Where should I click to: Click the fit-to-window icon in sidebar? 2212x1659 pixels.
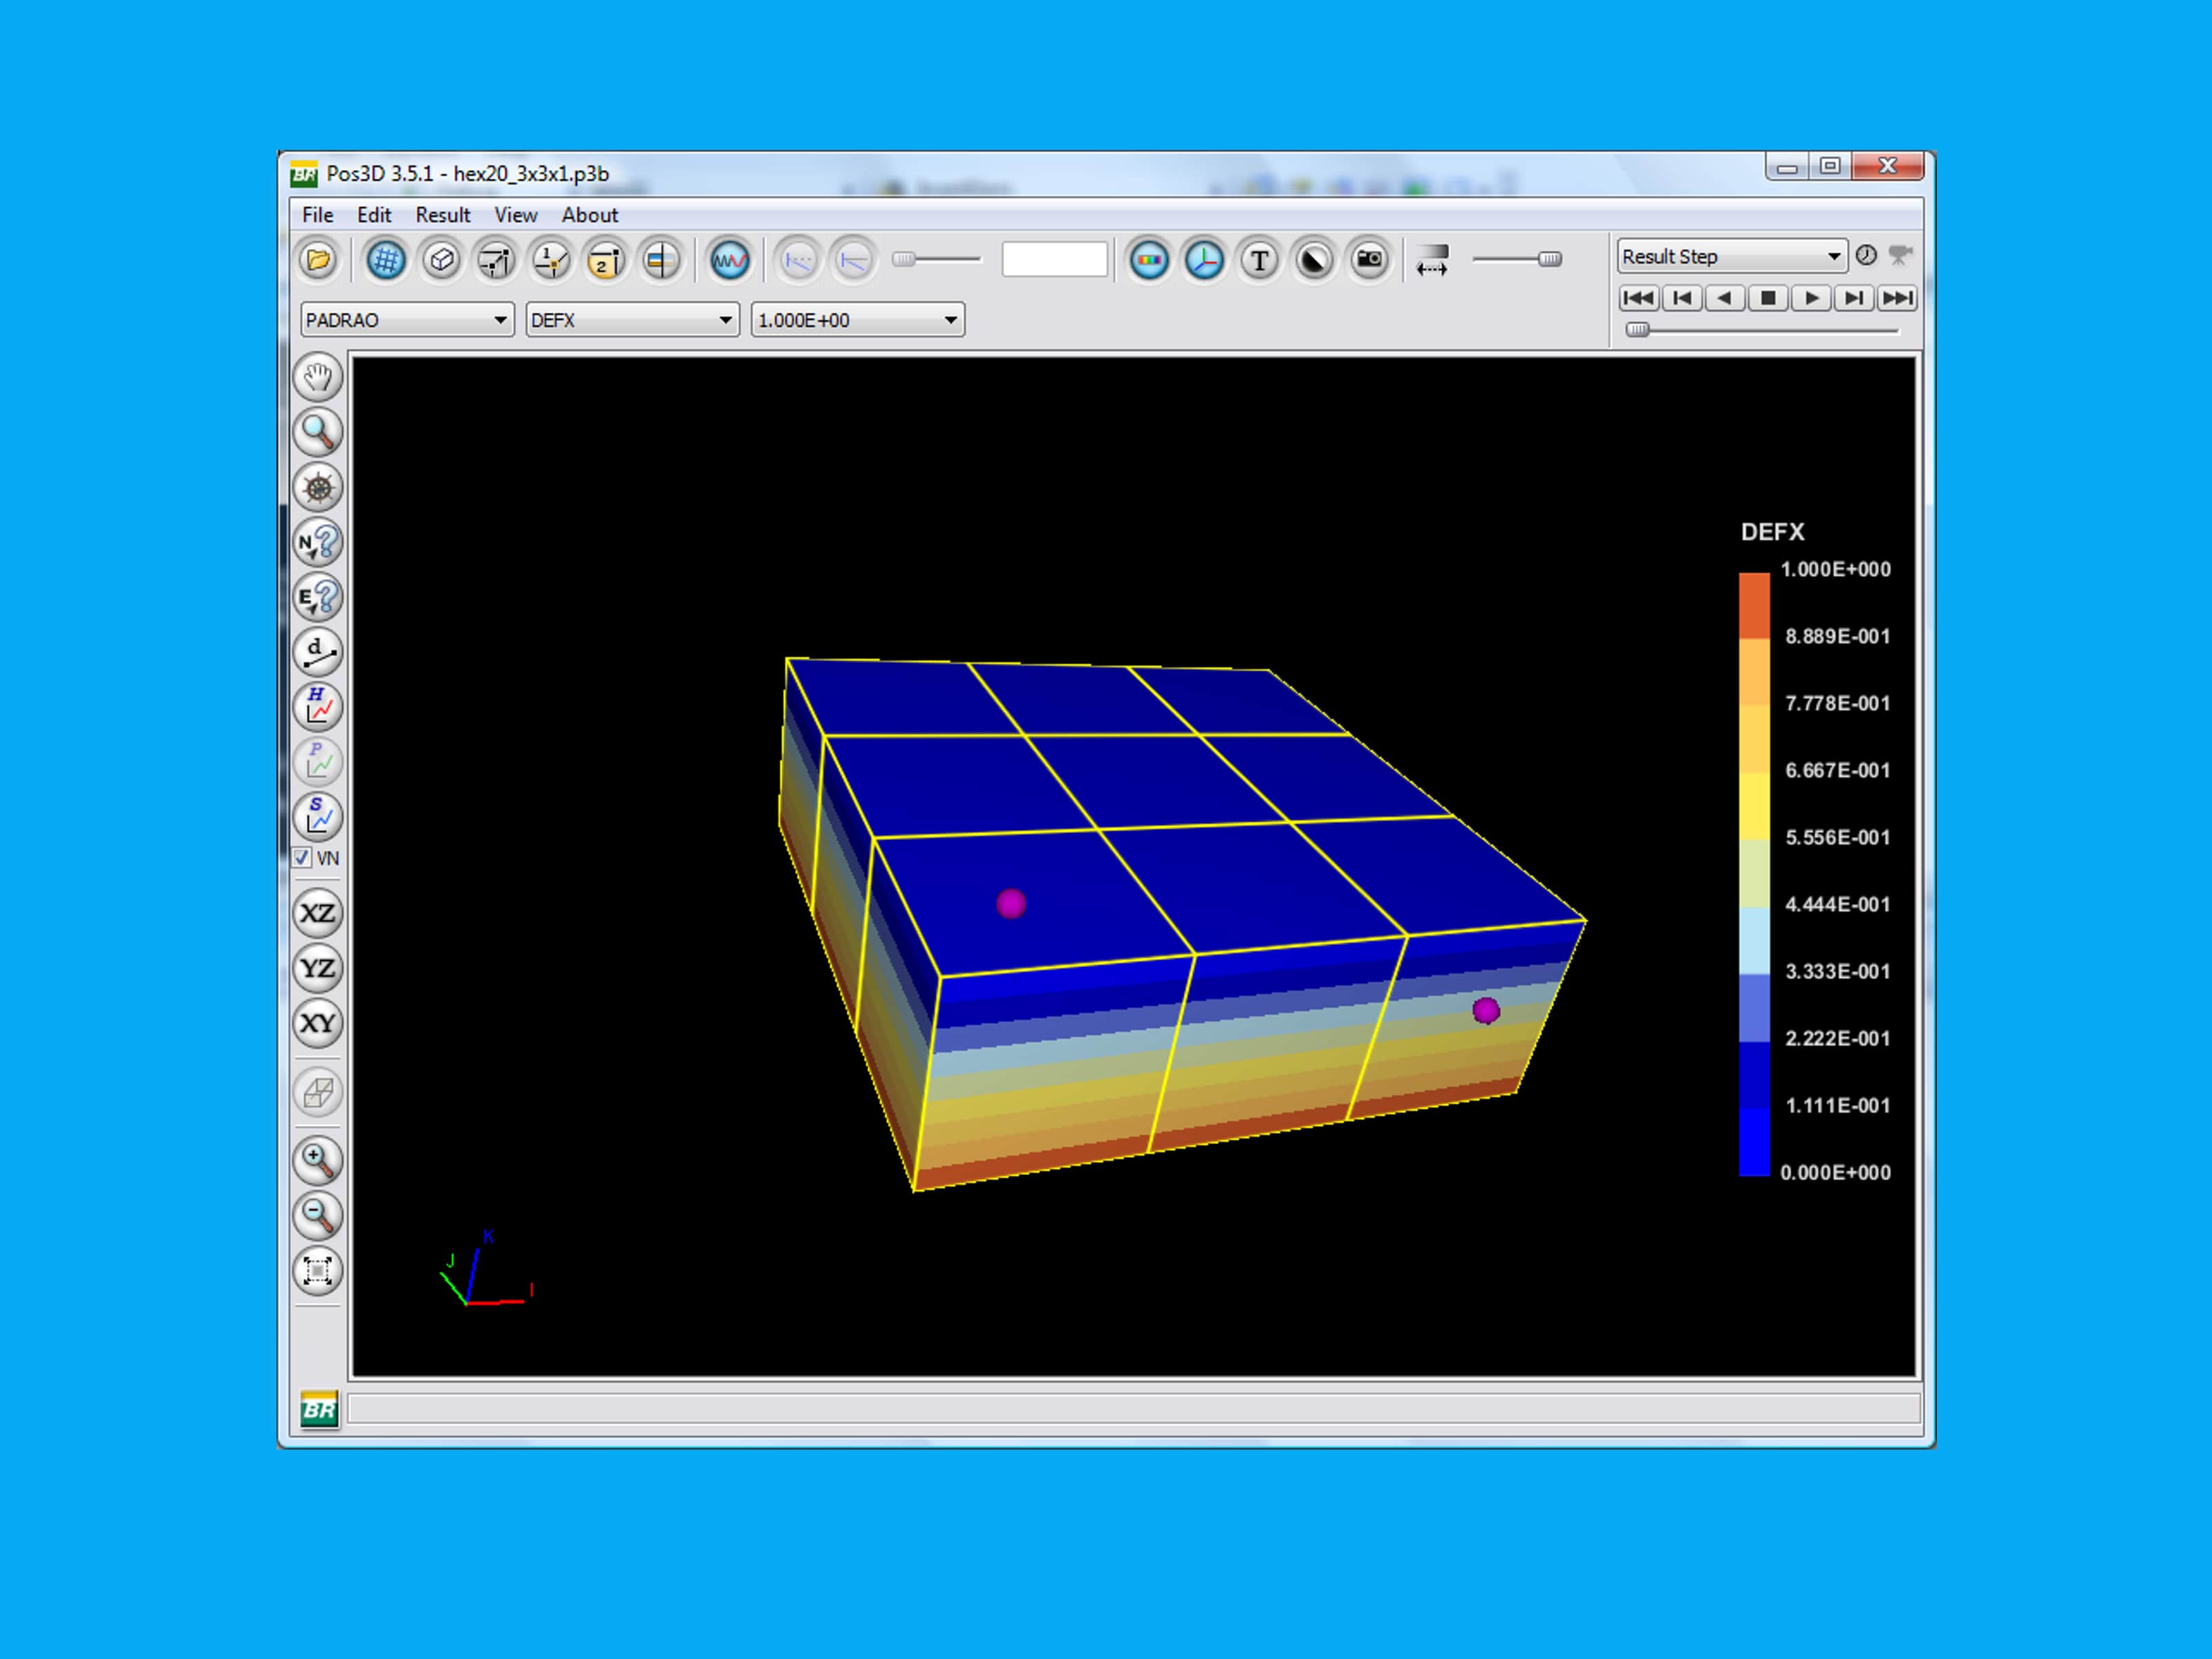point(318,1271)
